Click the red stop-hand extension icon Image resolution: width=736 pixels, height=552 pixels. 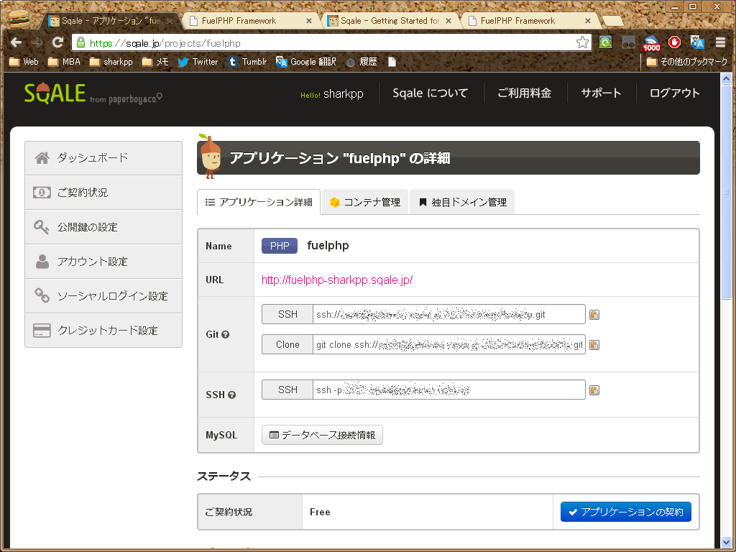(x=674, y=42)
